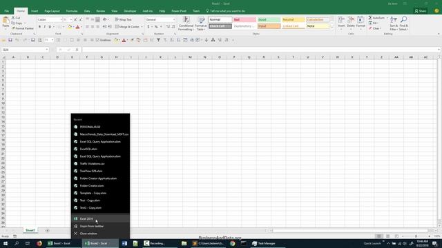The image size is (442, 248).
Task: Switch to the Insert tab
Action: click(35, 11)
